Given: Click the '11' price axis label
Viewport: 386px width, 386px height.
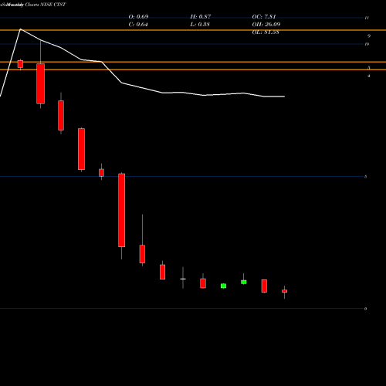Looking at the screenshot, I should point(367,18).
